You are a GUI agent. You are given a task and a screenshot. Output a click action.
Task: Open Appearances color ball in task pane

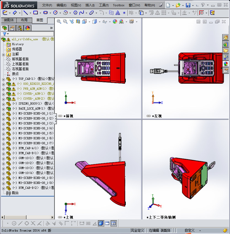coord(226,64)
